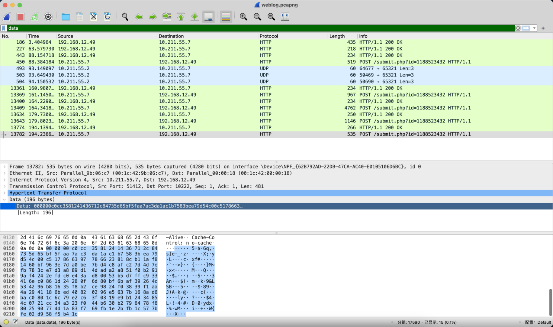
Task: Close this capture file
Action: click(94, 17)
